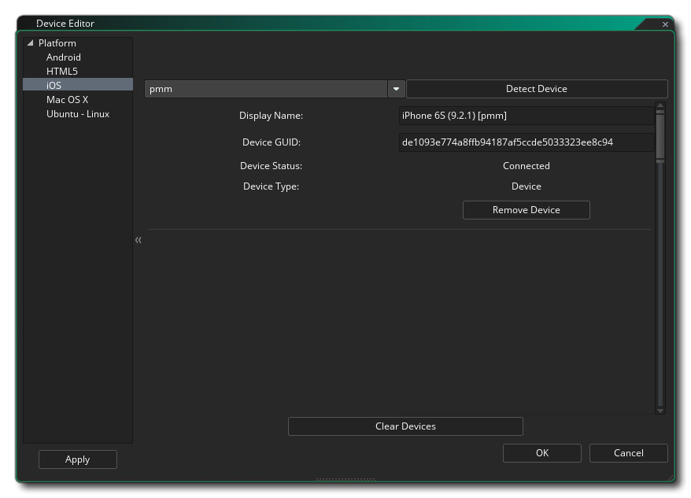691x498 pixels.
Task: Apply the device settings
Action: click(77, 459)
